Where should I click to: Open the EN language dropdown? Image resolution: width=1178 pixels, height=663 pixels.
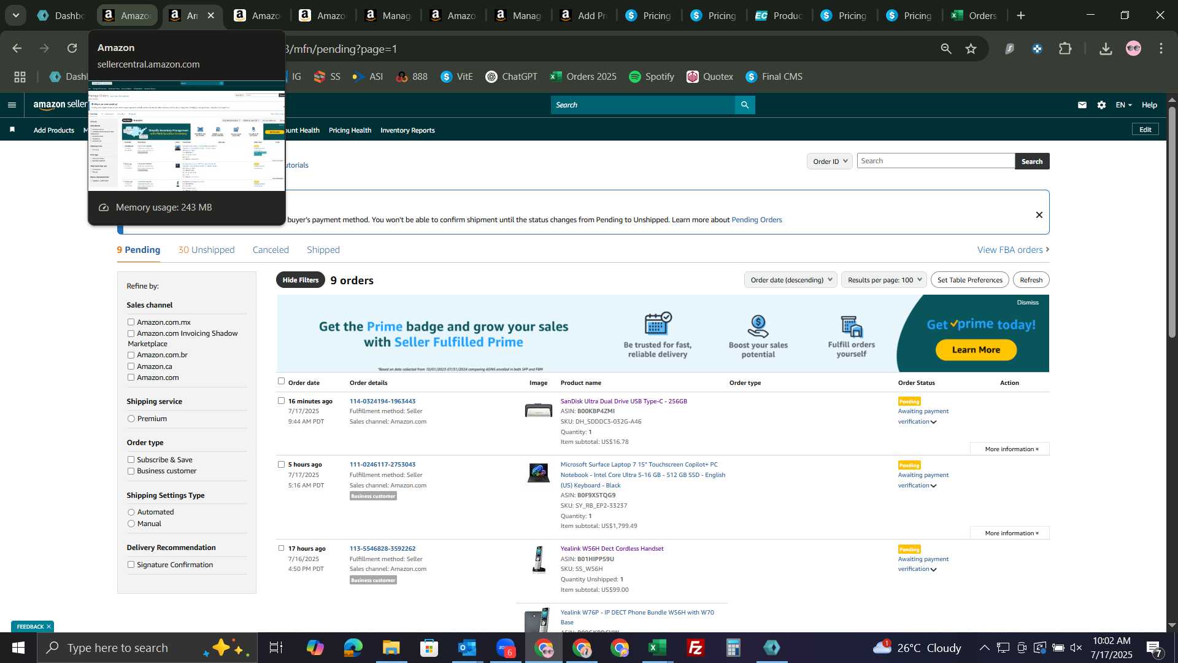click(x=1123, y=105)
